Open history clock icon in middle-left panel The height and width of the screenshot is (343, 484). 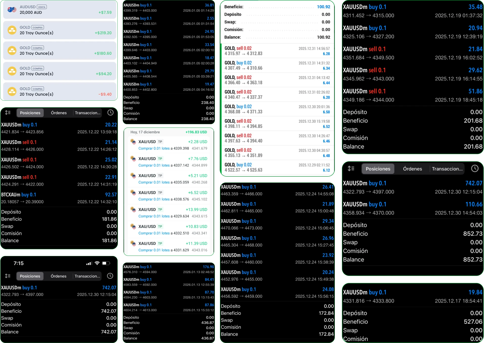pos(110,113)
